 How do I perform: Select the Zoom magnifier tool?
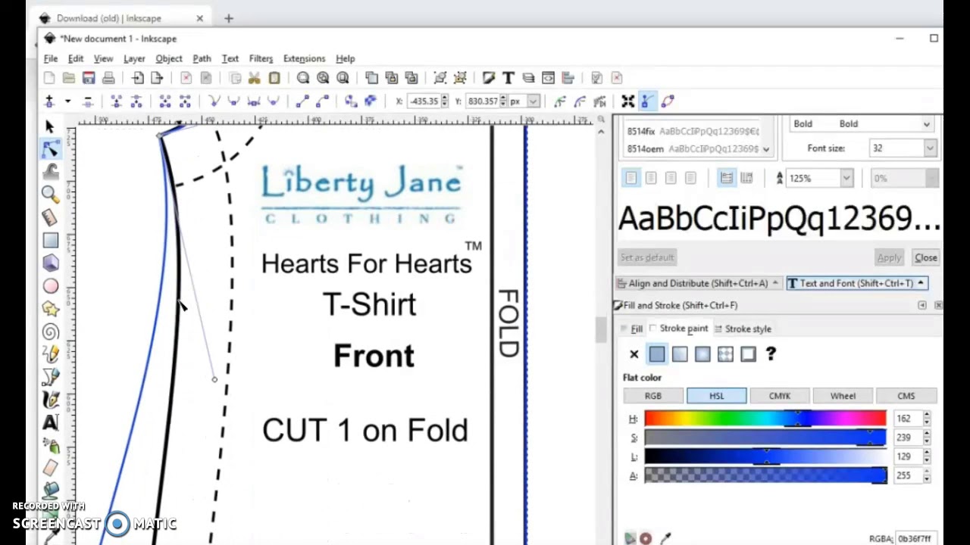click(x=50, y=195)
